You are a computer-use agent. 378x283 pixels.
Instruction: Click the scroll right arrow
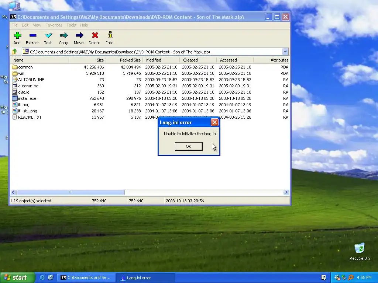pyautogui.click(x=286, y=192)
